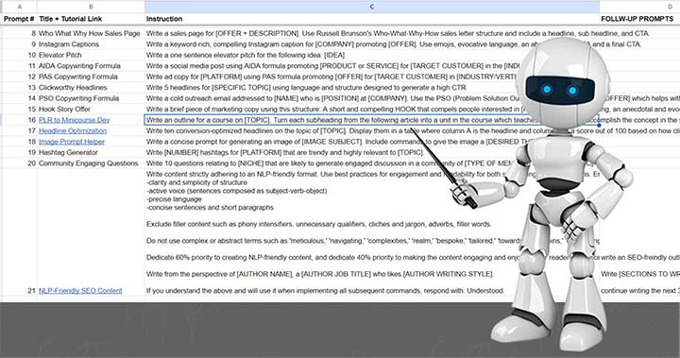Select the 'Hashtag Generator' cell

[91, 152]
